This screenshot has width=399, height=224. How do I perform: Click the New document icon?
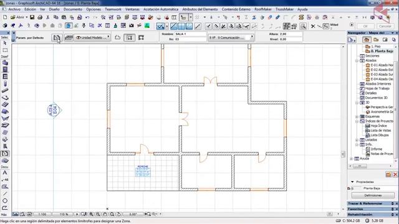(5, 17)
